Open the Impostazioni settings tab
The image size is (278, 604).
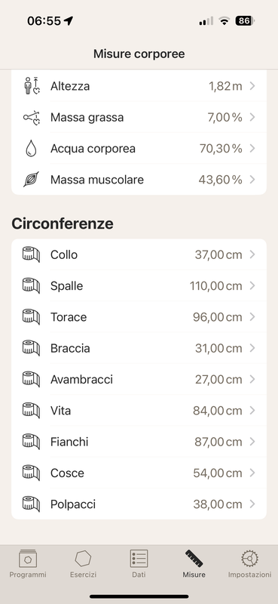249,564
